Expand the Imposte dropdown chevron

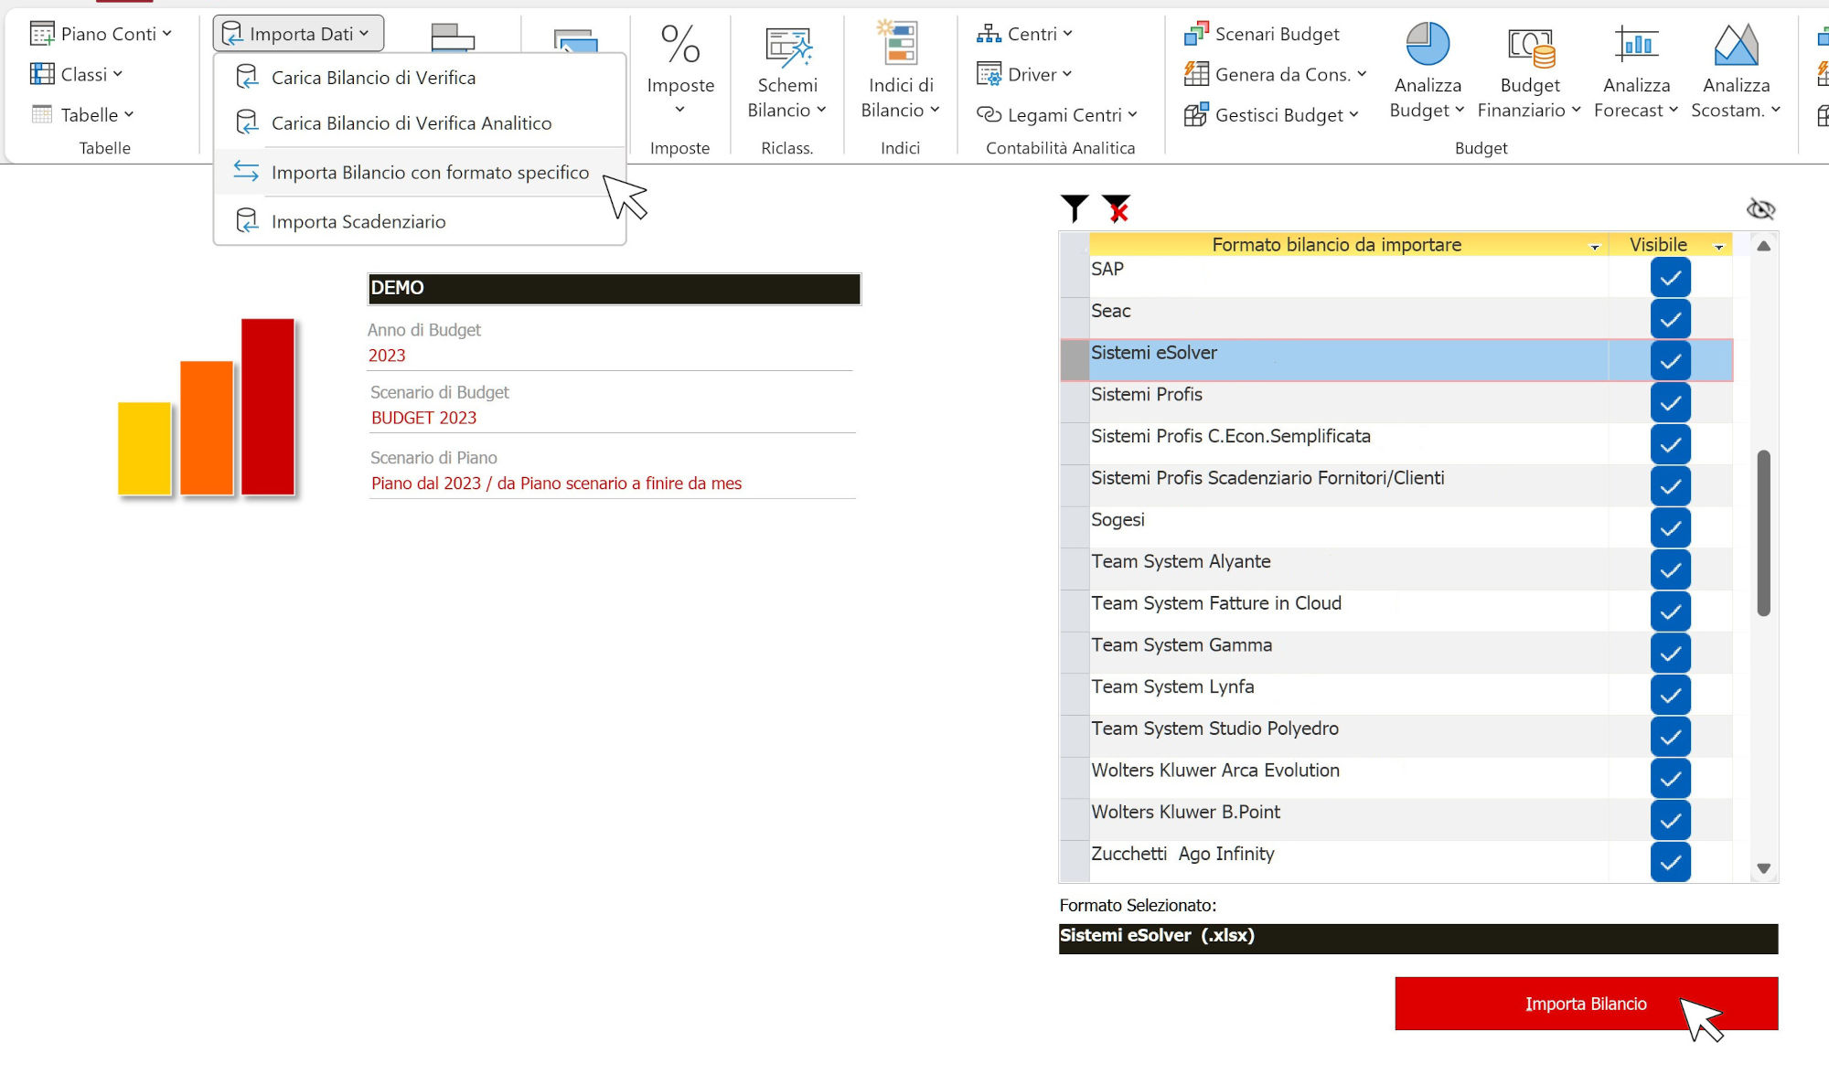(679, 110)
